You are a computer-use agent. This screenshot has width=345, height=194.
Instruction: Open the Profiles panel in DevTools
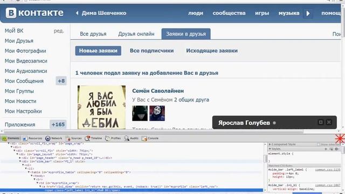(113, 138)
